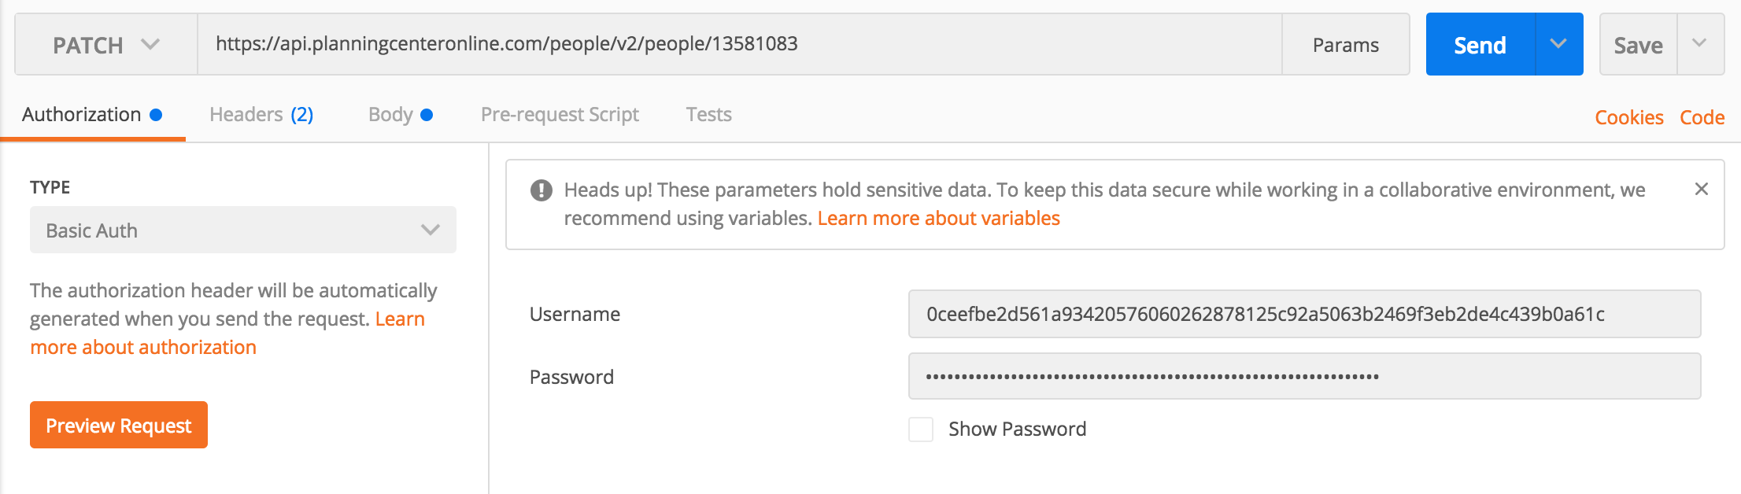Open Learn more about variables
This screenshot has height=494, width=1741.
click(x=939, y=218)
